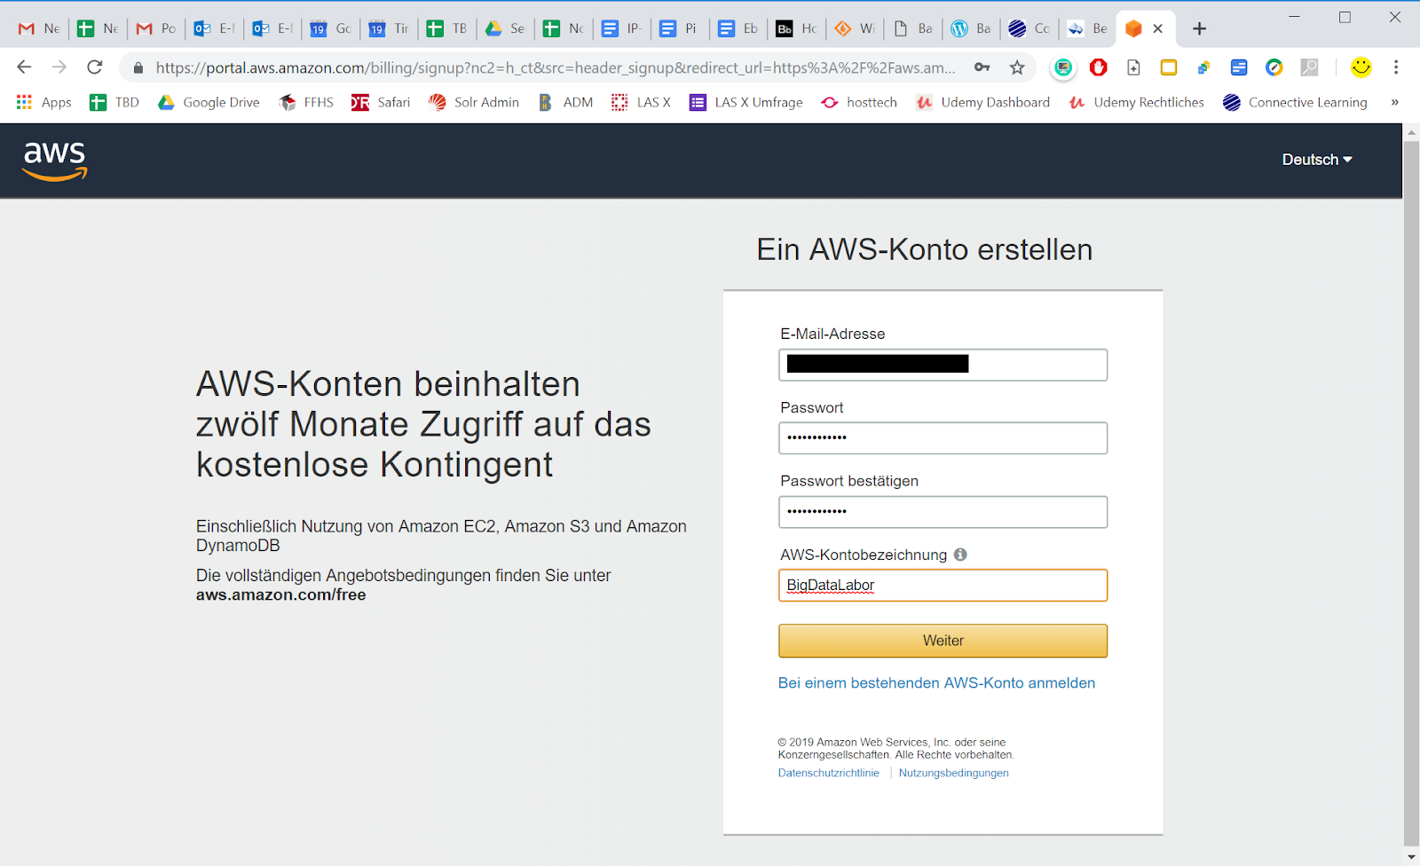Screen dimensions: 1420x866
Task: Click the green monitor extension icon
Action: point(1063,67)
